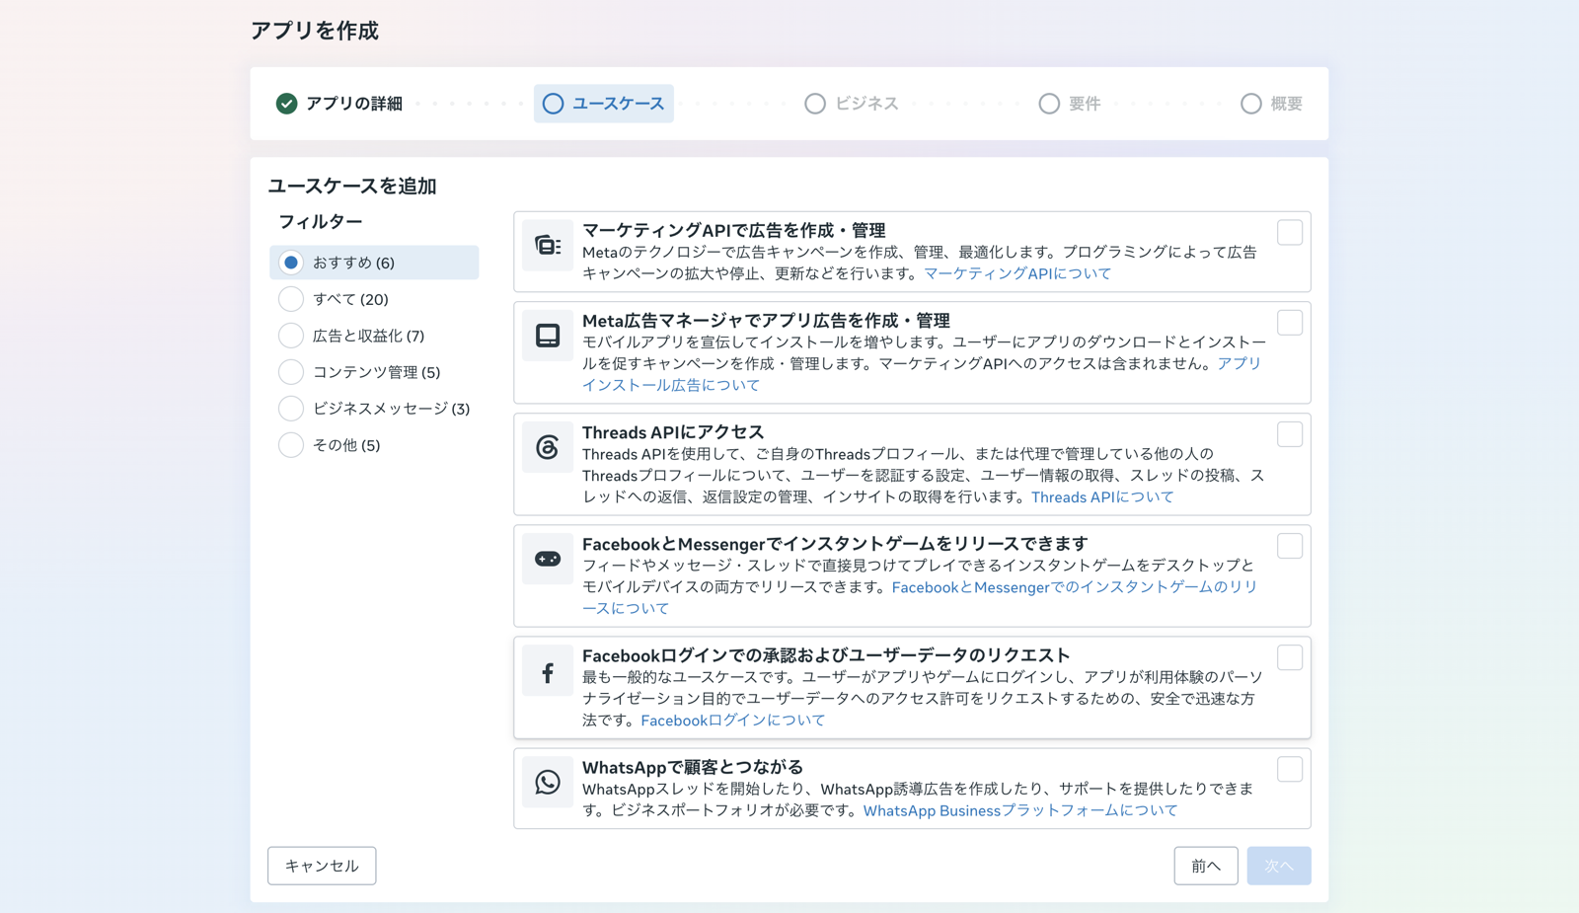Choose the コンテンツ管理 (5) filter
This screenshot has width=1579, height=913.
click(374, 372)
